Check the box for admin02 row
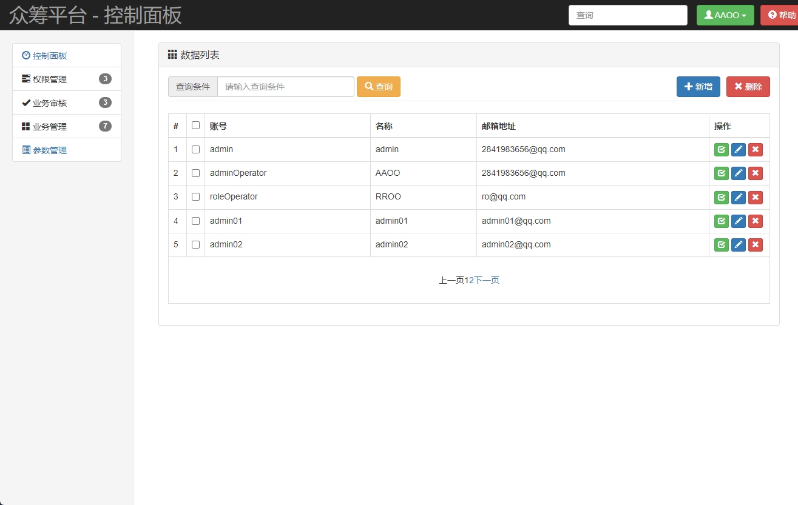The width and height of the screenshot is (798, 505). click(195, 244)
